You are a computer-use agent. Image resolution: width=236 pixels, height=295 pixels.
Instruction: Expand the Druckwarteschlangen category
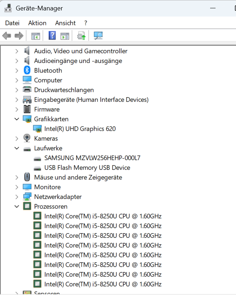click(x=17, y=90)
